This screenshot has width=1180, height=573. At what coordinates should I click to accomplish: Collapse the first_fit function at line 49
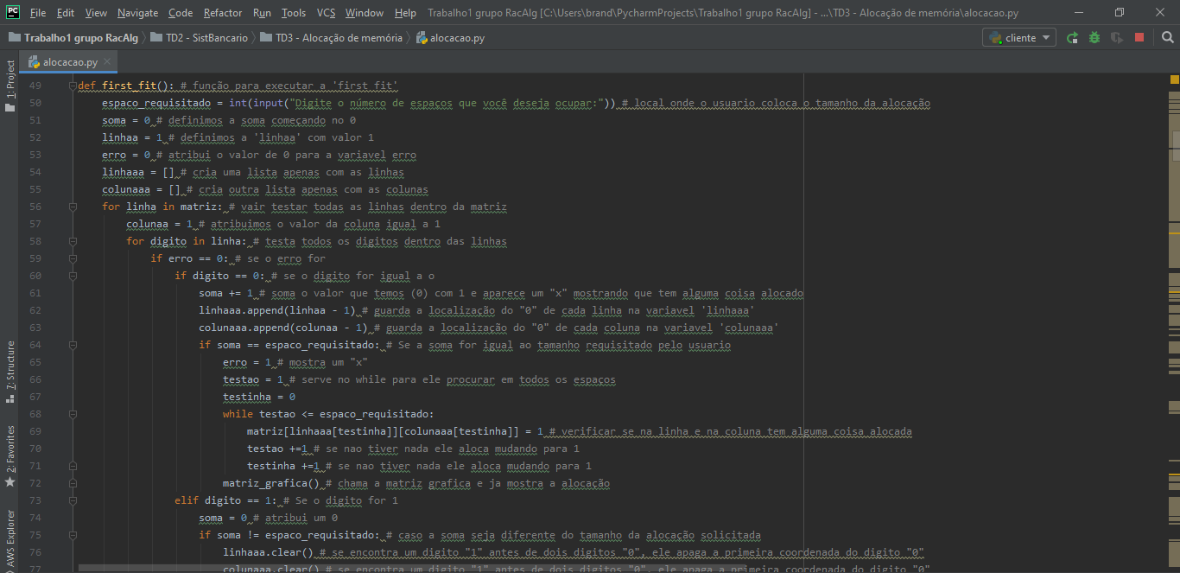73,86
